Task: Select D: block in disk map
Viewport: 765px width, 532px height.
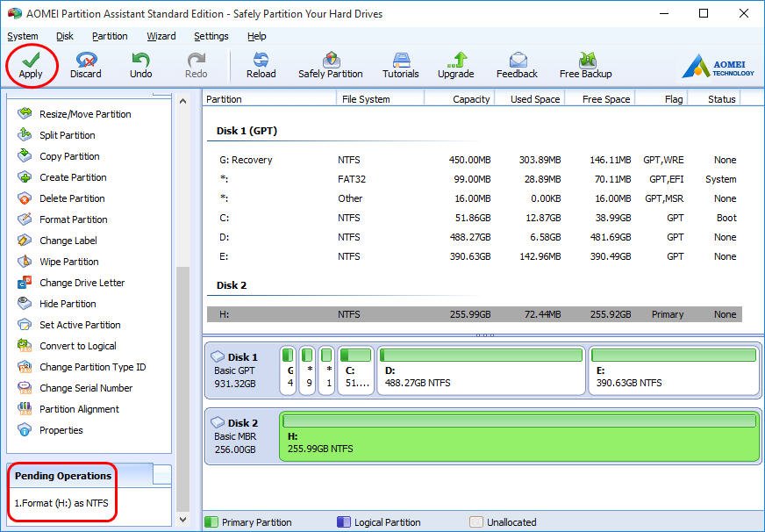Action: [x=481, y=370]
